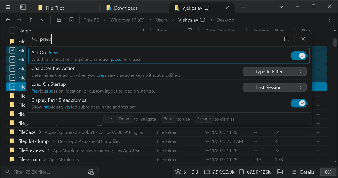
Task: Toggle the recursive filter tree icon
Action: click(x=91, y=172)
